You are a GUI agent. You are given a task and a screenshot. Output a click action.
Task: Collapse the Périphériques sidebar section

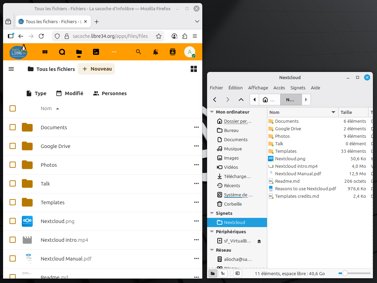[x=212, y=232]
